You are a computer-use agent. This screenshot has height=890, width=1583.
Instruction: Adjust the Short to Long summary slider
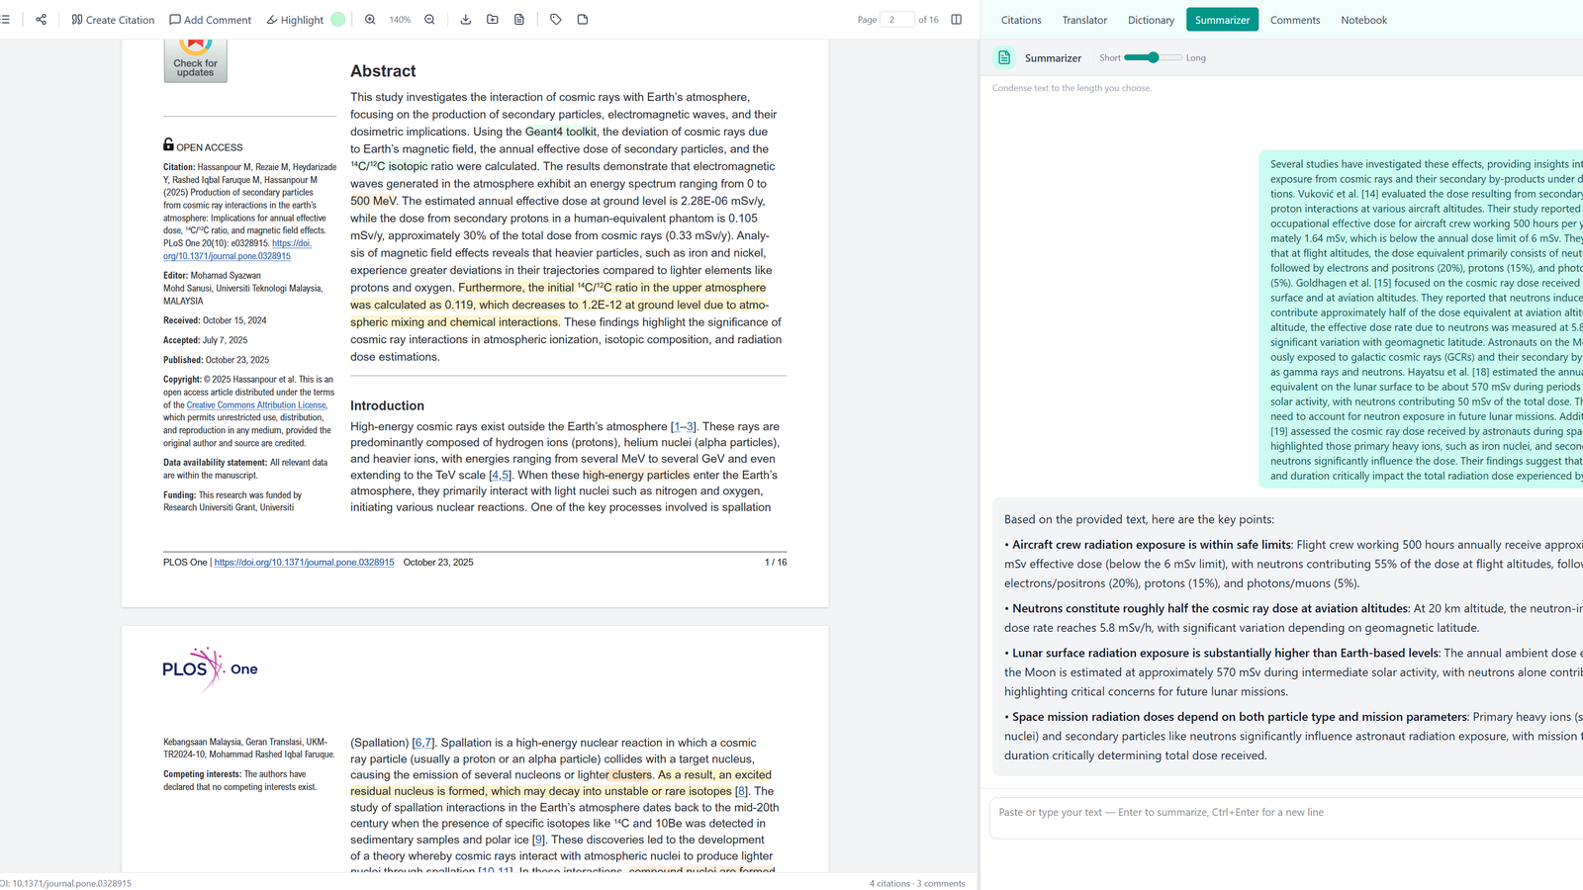[x=1153, y=57]
